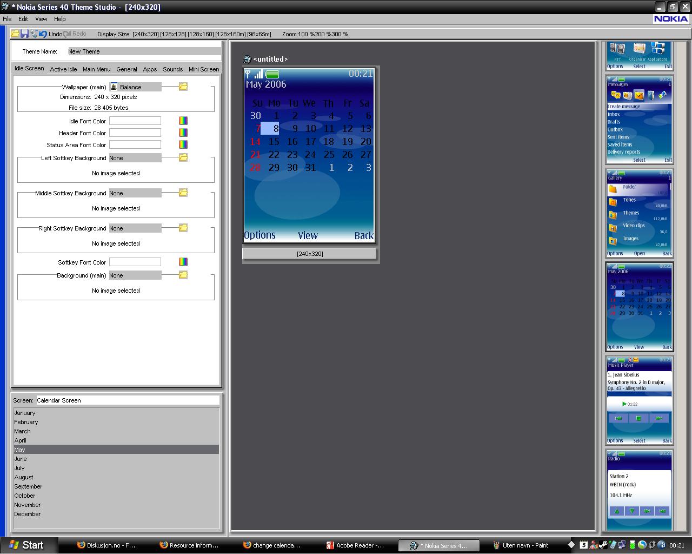Click the phone transfer toolbar icon
This screenshot has width=692, height=554.
tap(34, 34)
